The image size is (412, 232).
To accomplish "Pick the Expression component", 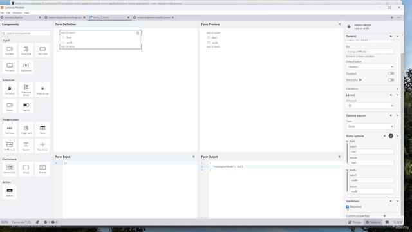I will [x=26, y=67].
